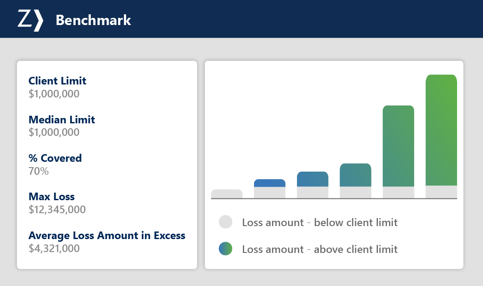Select the Max Loss label

51,197
